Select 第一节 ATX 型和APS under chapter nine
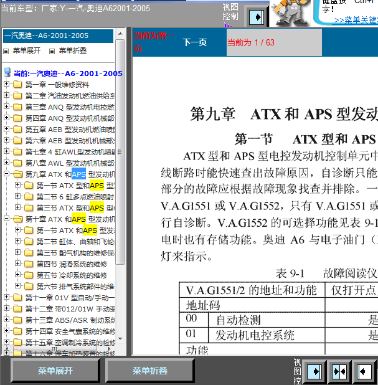 coord(75,186)
